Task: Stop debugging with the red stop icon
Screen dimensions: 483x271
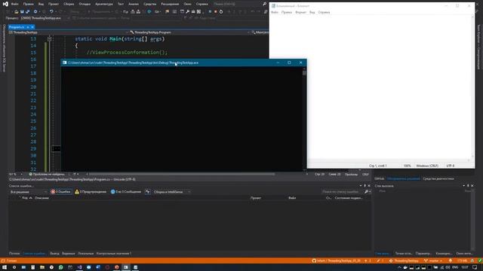Action: [x=216, y=12]
